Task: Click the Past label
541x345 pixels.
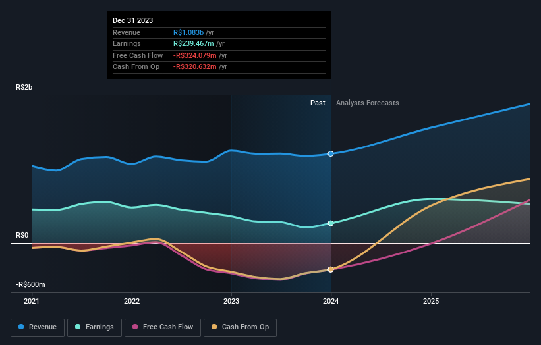Action: (318, 103)
